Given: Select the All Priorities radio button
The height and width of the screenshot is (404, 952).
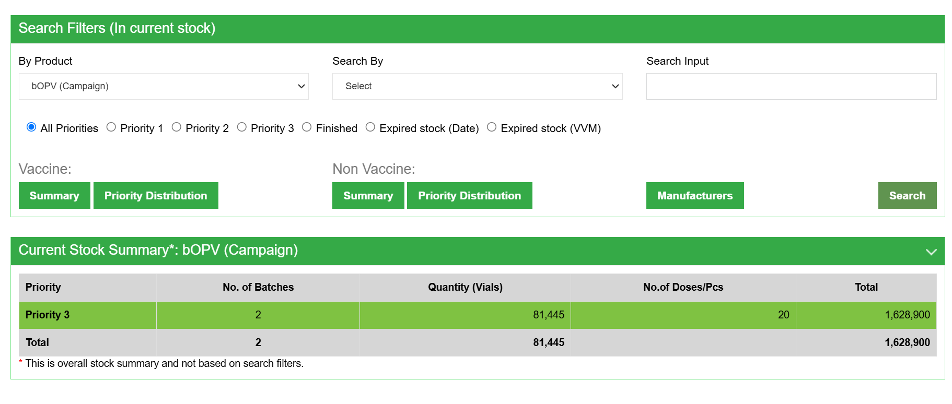Looking at the screenshot, I should (31, 127).
